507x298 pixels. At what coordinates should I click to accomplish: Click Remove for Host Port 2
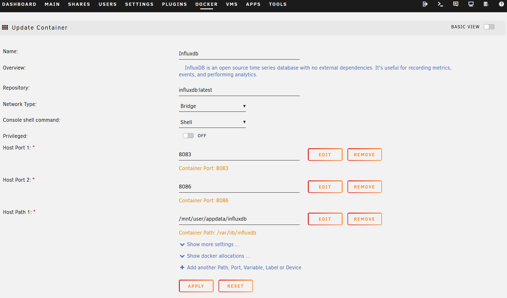[365, 187]
